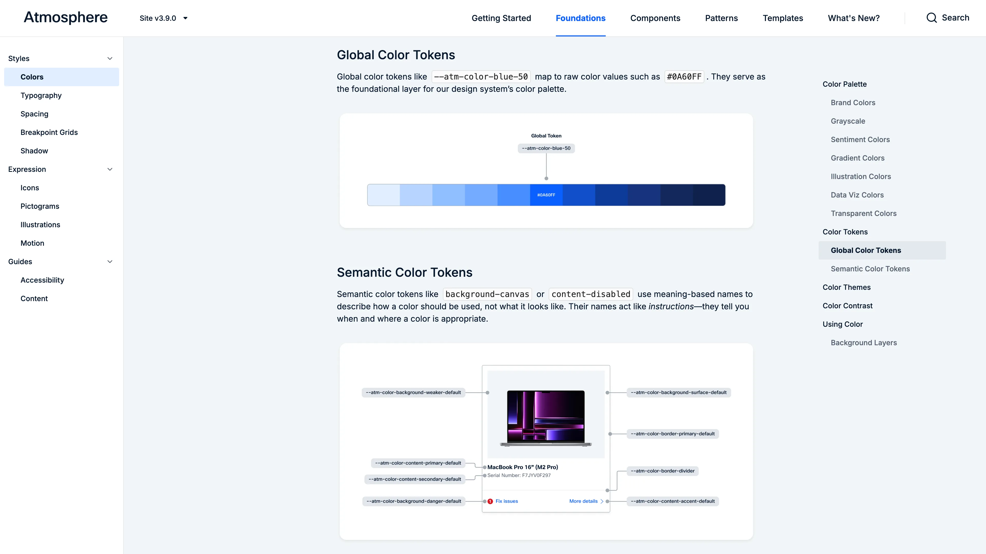This screenshot has width=986, height=554.
Task: Click the More details arrow icon
Action: [x=602, y=501]
